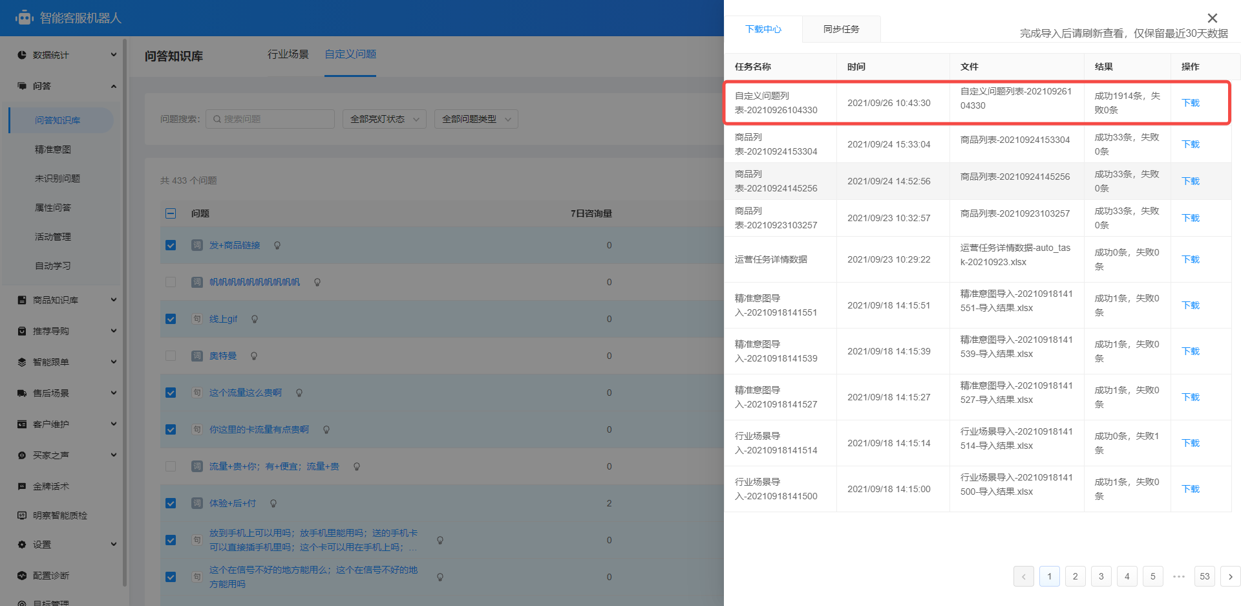Expand the 商品知识库 sidebar menu
Viewport: 1241px width, 606px height.
coord(114,300)
